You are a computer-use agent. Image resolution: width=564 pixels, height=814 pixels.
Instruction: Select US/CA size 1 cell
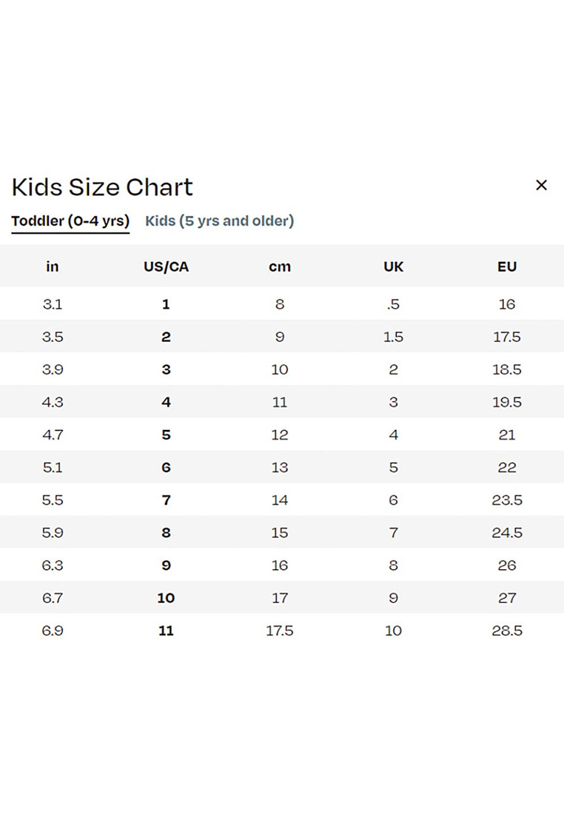point(166,304)
